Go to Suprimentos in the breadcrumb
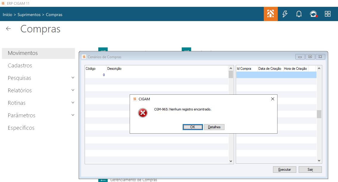The width and height of the screenshot is (338, 182). [x=29, y=15]
